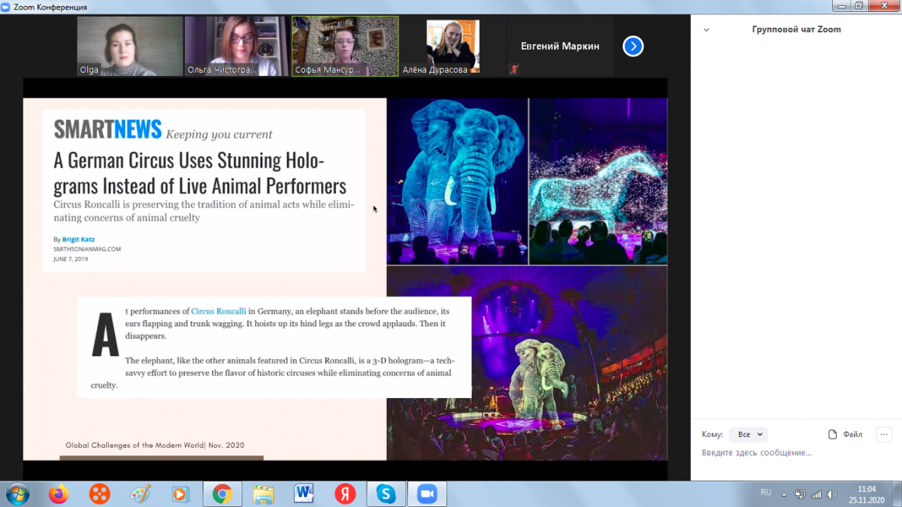Switch to Microsoft Word in the taskbar
902x507 pixels.
[x=304, y=493]
